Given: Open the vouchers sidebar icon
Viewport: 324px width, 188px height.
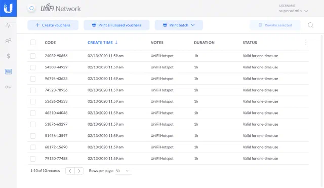Looking at the screenshot, I should click(8, 71).
